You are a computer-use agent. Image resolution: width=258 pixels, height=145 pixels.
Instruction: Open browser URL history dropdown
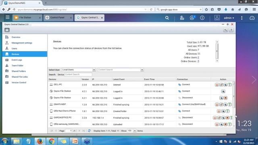pos(146,10)
